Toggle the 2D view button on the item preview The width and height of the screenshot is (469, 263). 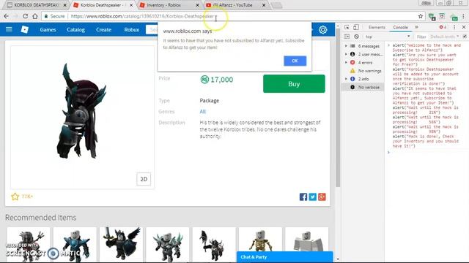point(144,179)
